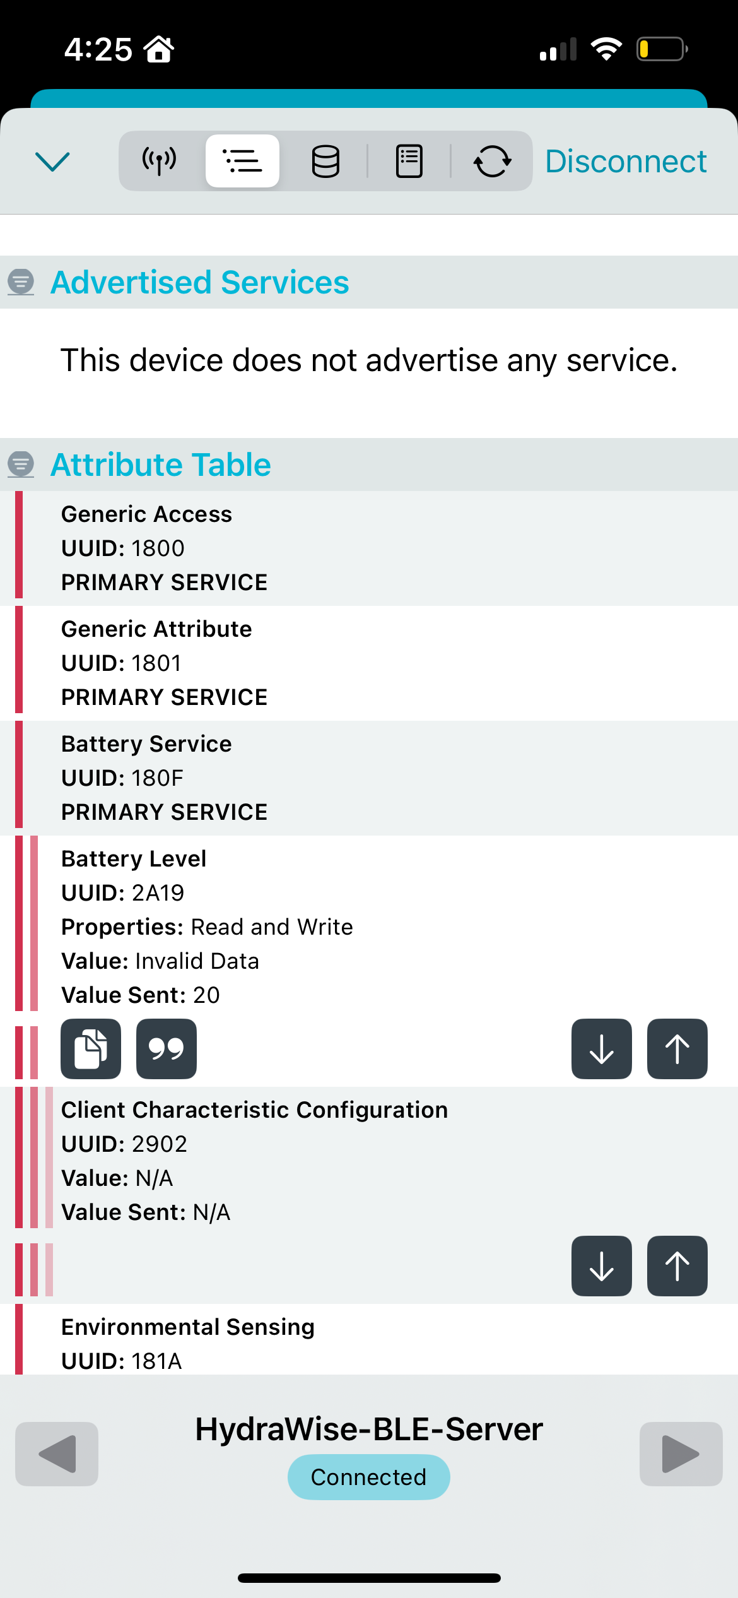738x1598 pixels.
Task: Tap the Connected status pill
Action: click(x=368, y=1477)
